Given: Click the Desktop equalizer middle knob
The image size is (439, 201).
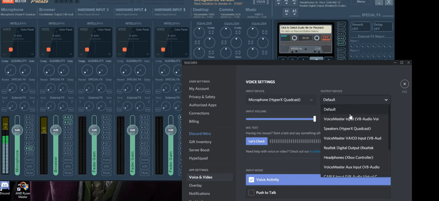Looking at the screenshot, I should click(x=210, y=42).
